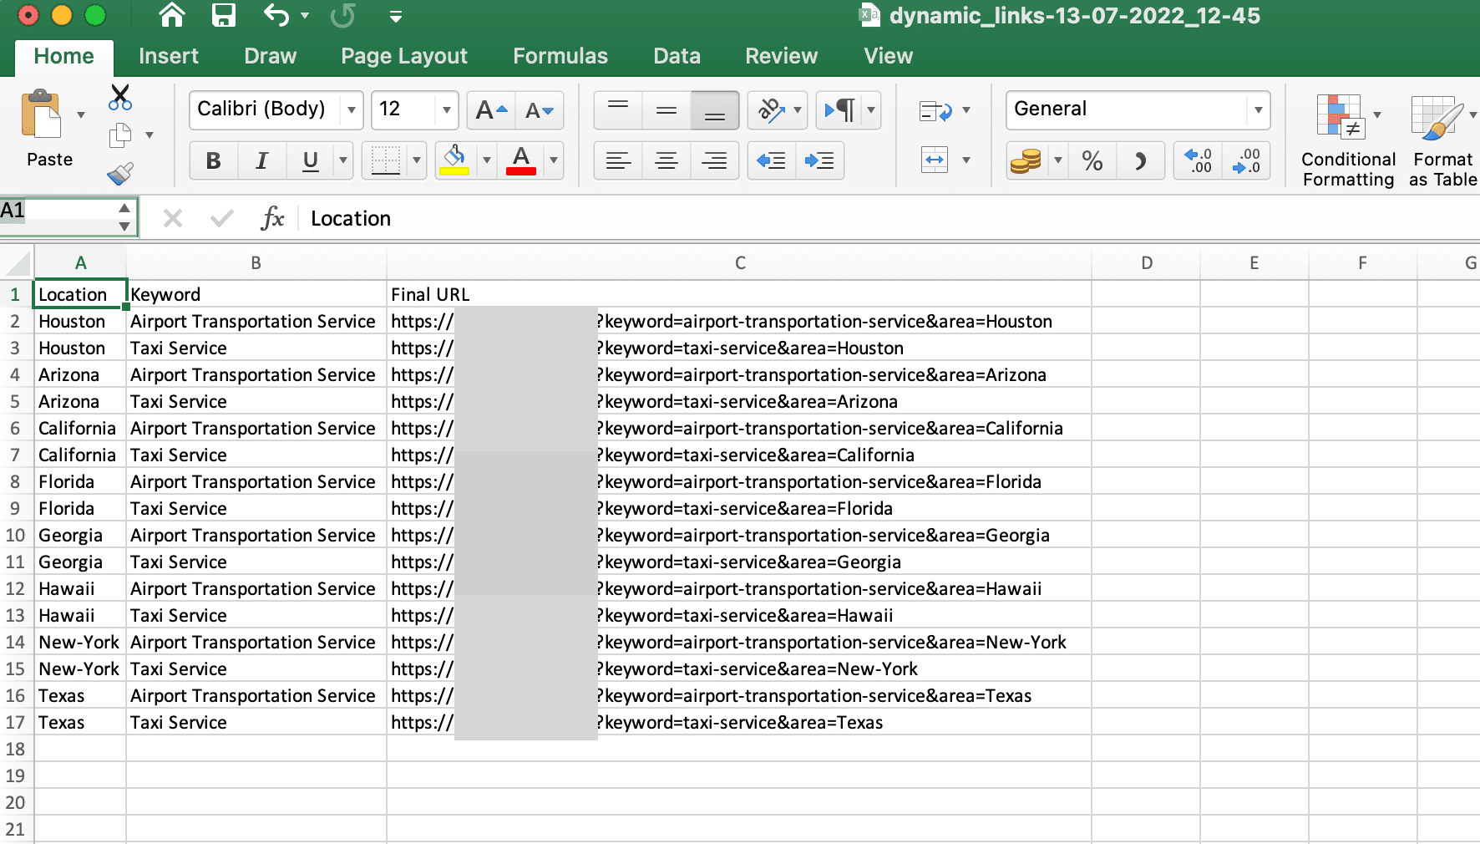The width and height of the screenshot is (1480, 844).
Task: Open the Review tab
Action: point(781,56)
